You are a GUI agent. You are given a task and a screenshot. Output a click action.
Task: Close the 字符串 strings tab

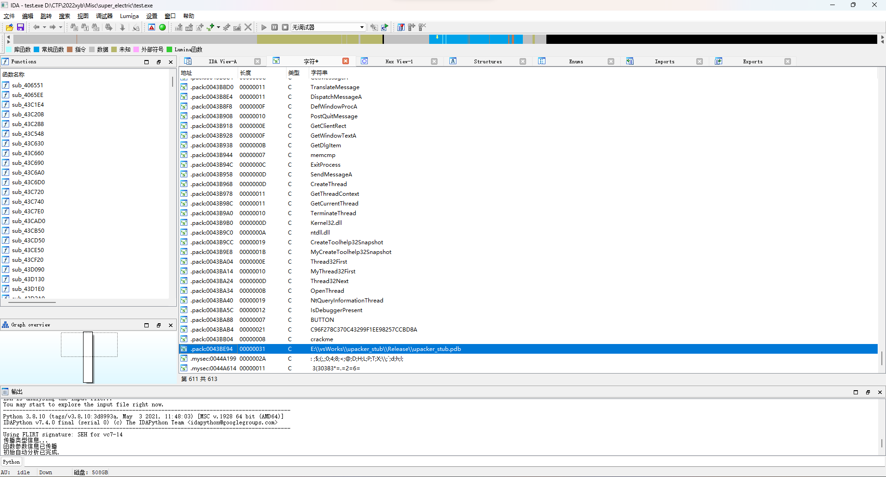click(x=346, y=61)
